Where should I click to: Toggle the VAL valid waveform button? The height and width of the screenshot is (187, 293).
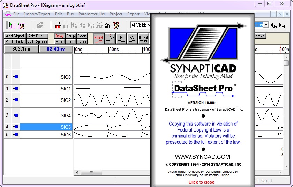(x=132, y=39)
